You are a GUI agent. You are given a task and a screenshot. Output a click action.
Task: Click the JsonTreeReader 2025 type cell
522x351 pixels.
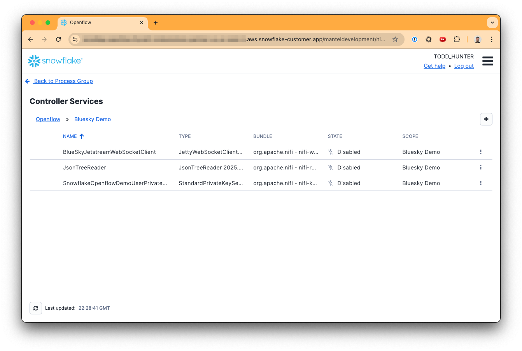click(211, 168)
